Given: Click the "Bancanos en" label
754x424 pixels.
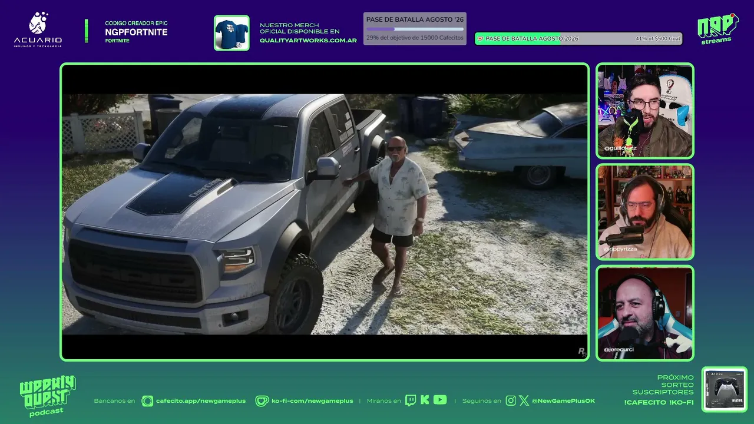Looking at the screenshot, I should click(114, 401).
